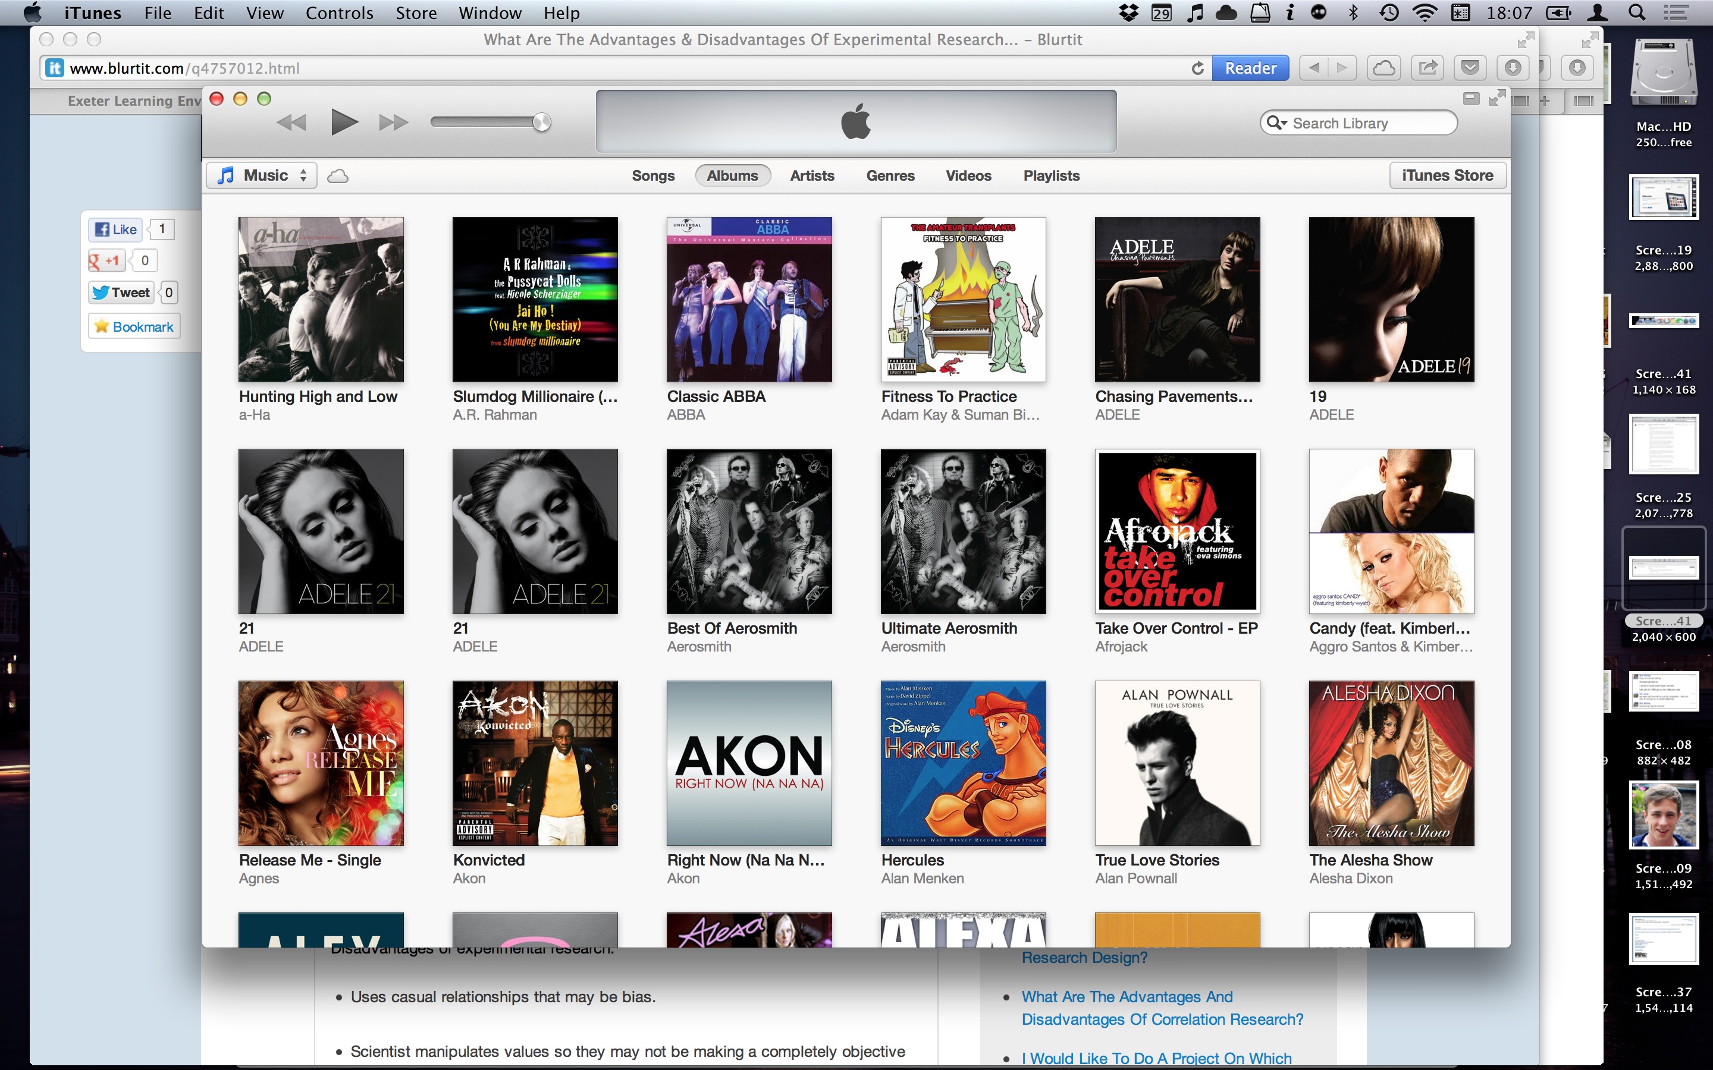The width and height of the screenshot is (1713, 1070).
Task: Open the Research Design? link
Action: [x=1084, y=958]
